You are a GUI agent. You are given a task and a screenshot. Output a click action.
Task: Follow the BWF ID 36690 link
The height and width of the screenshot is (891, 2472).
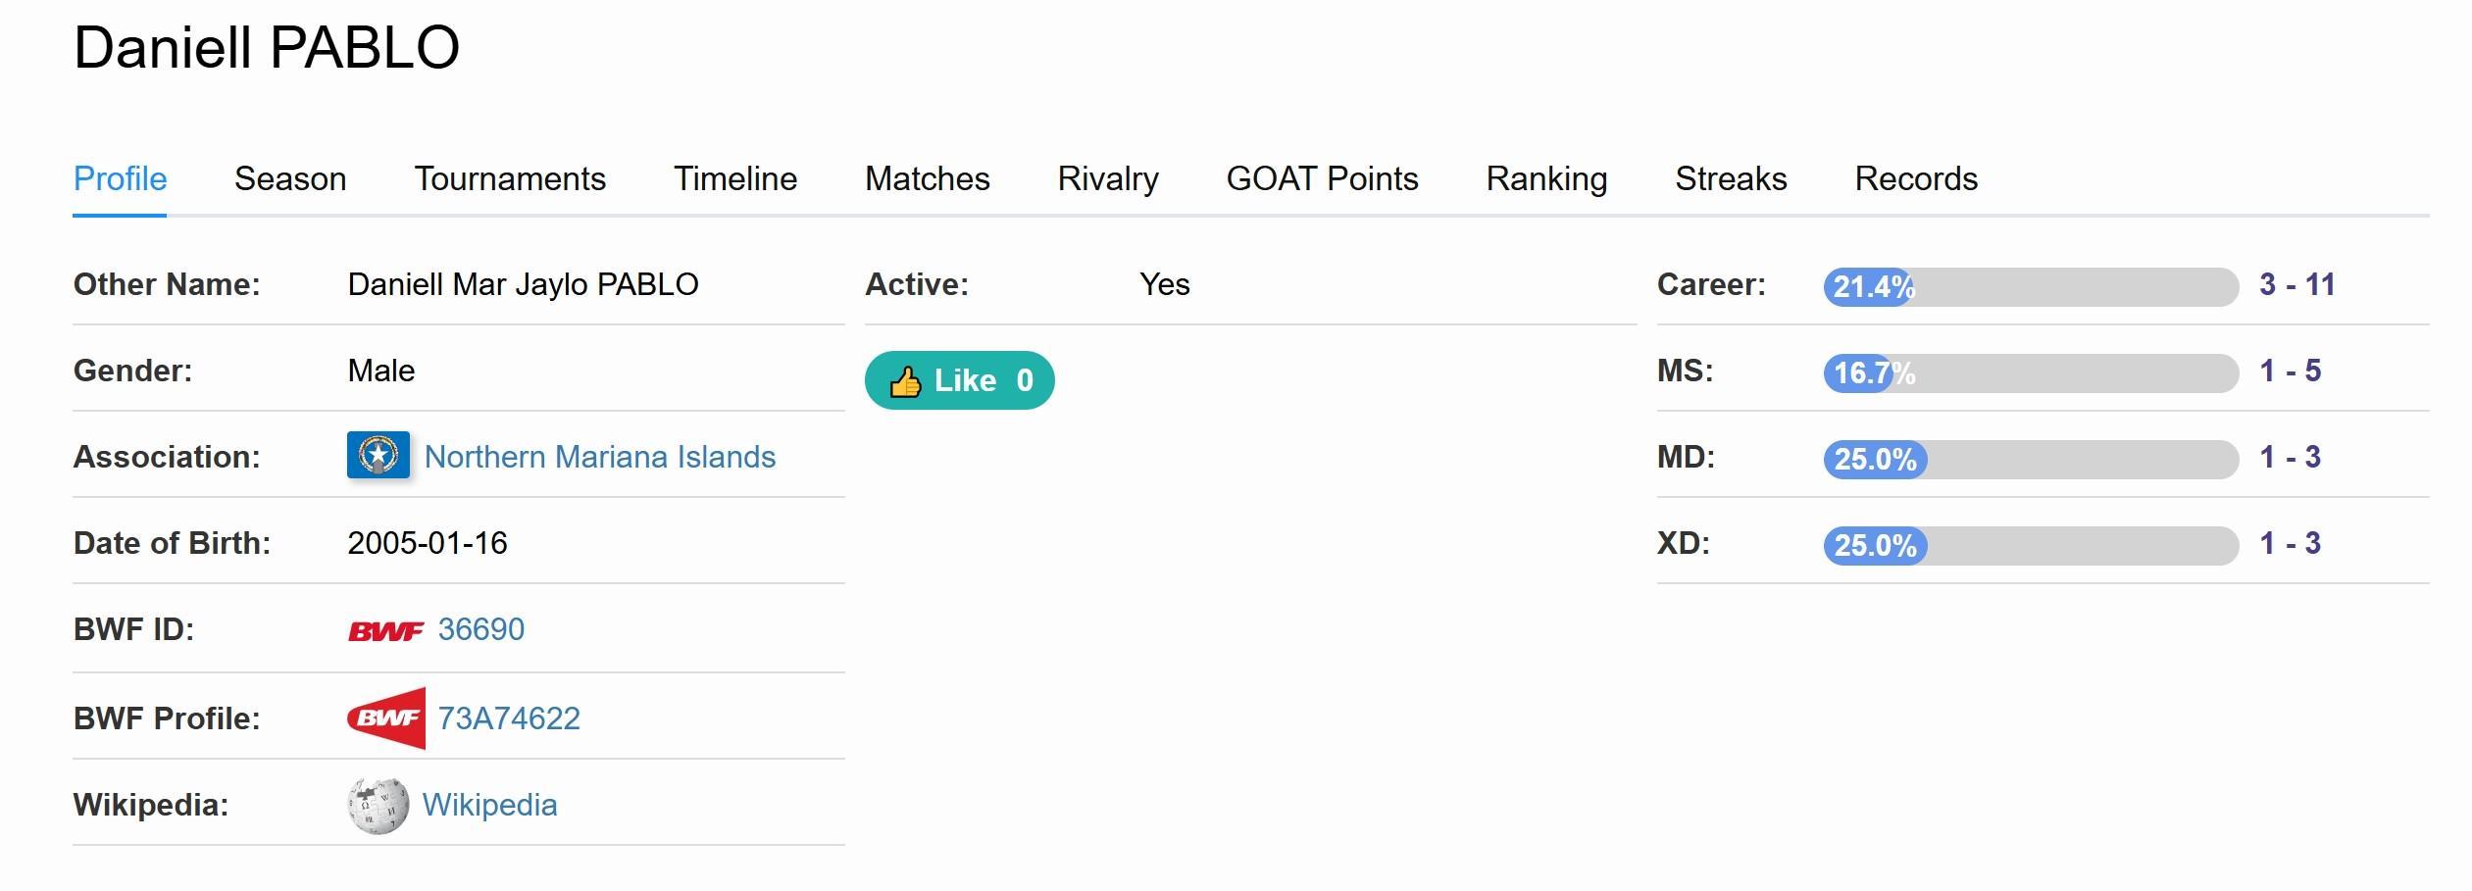[x=480, y=629]
